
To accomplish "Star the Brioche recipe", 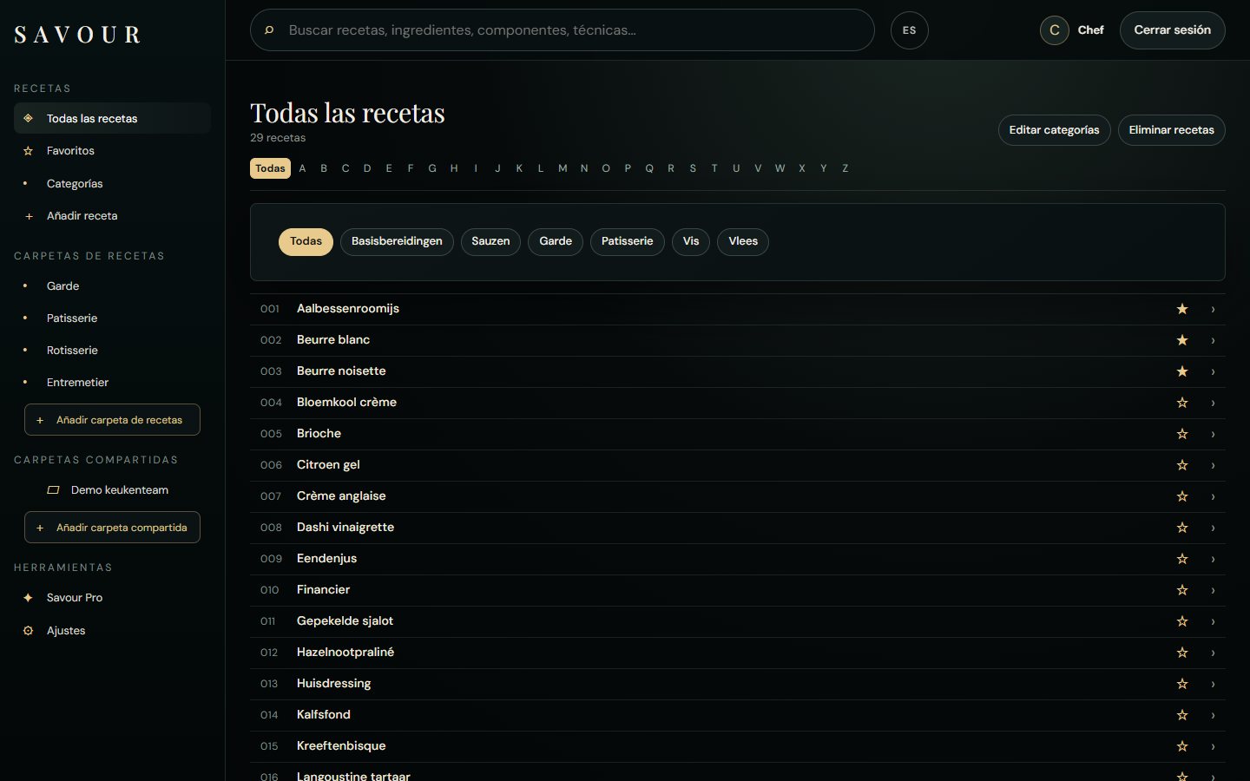I will (1182, 434).
